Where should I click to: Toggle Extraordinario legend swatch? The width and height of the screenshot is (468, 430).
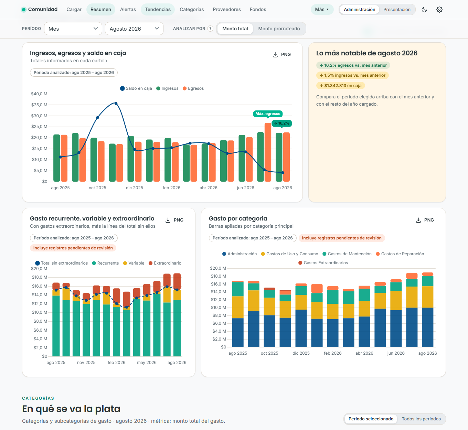tap(150, 263)
